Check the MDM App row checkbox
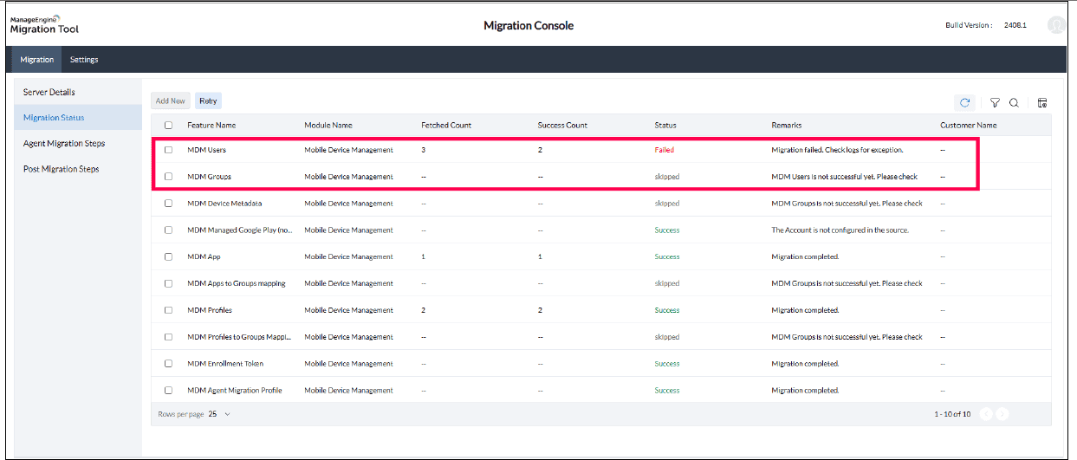This screenshot has height=460, width=1077. click(168, 257)
